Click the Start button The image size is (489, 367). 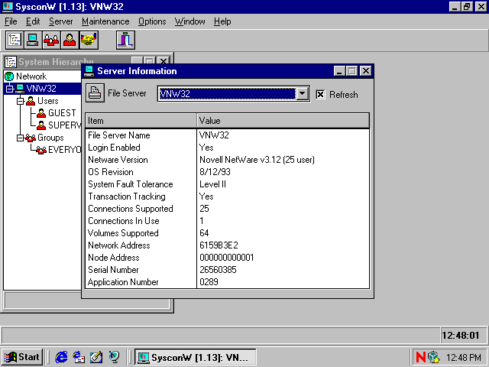click(22, 357)
